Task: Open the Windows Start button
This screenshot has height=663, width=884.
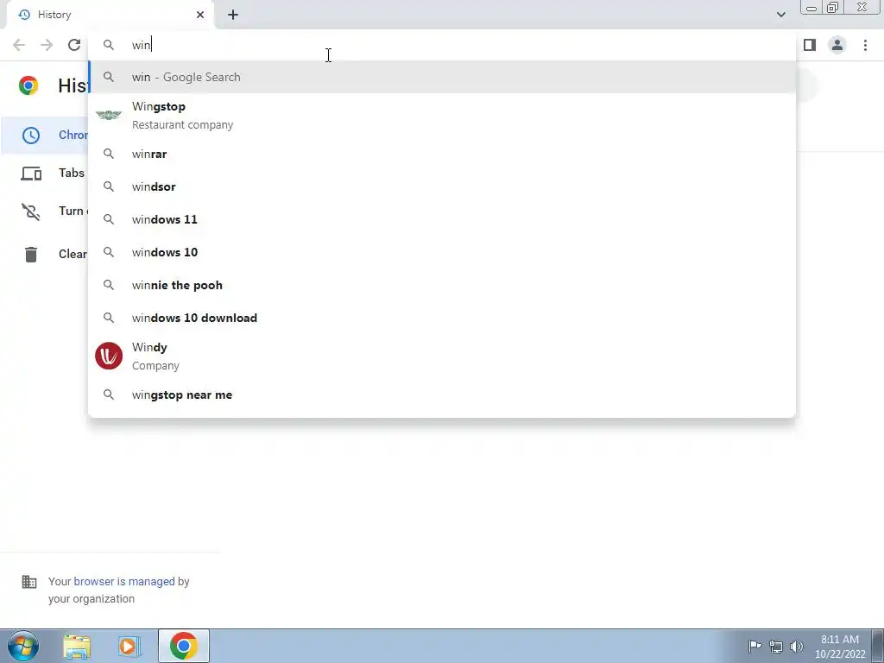Action: pyautogui.click(x=23, y=646)
